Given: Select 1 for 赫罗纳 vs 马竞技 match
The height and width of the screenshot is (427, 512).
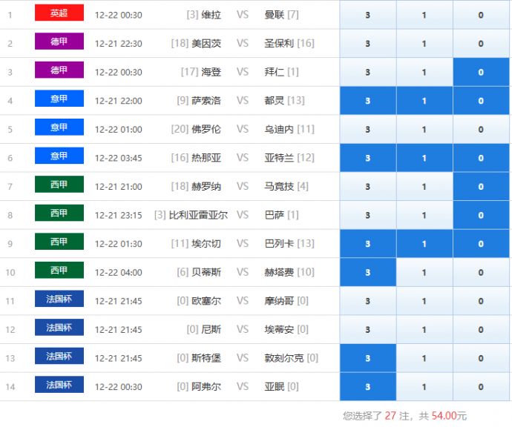Looking at the screenshot, I should coord(424,187).
